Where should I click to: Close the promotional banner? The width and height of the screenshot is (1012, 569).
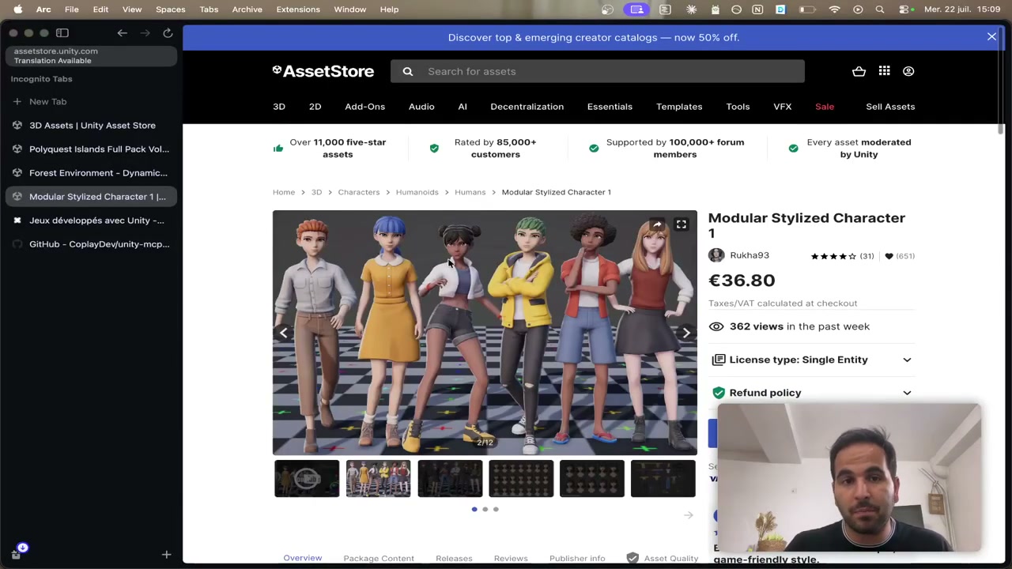(x=991, y=37)
